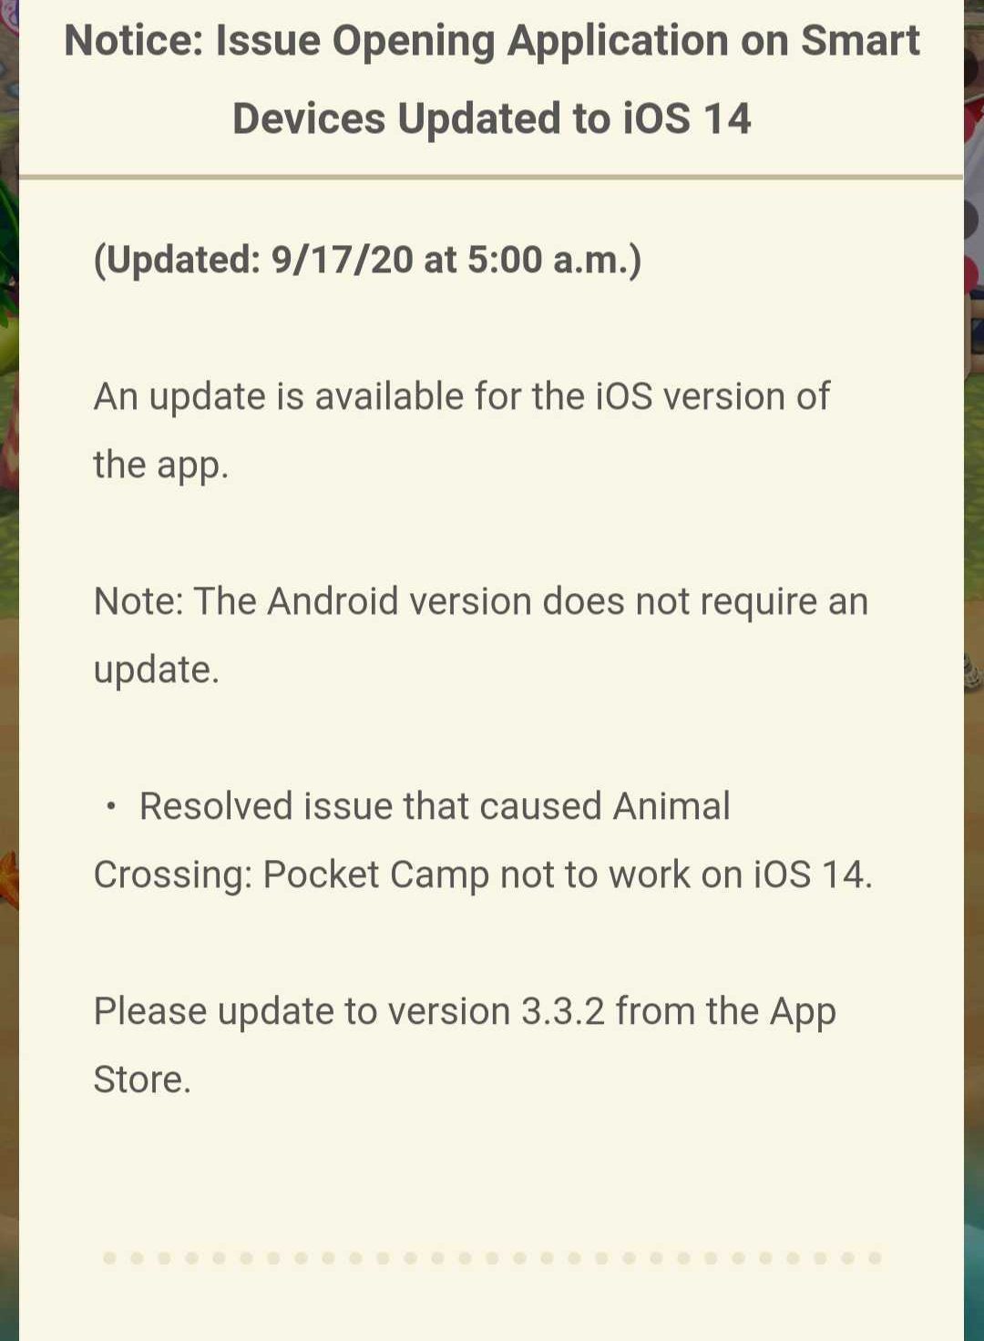The height and width of the screenshot is (1341, 984).
Task: Select the Updated 9/17/20 timestamp line
Action: point(368,260)
